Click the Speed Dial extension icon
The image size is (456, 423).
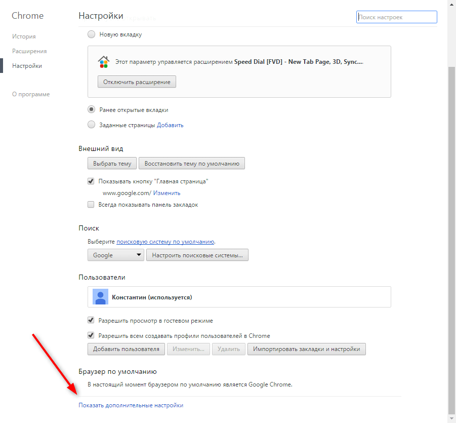[103, 62]
